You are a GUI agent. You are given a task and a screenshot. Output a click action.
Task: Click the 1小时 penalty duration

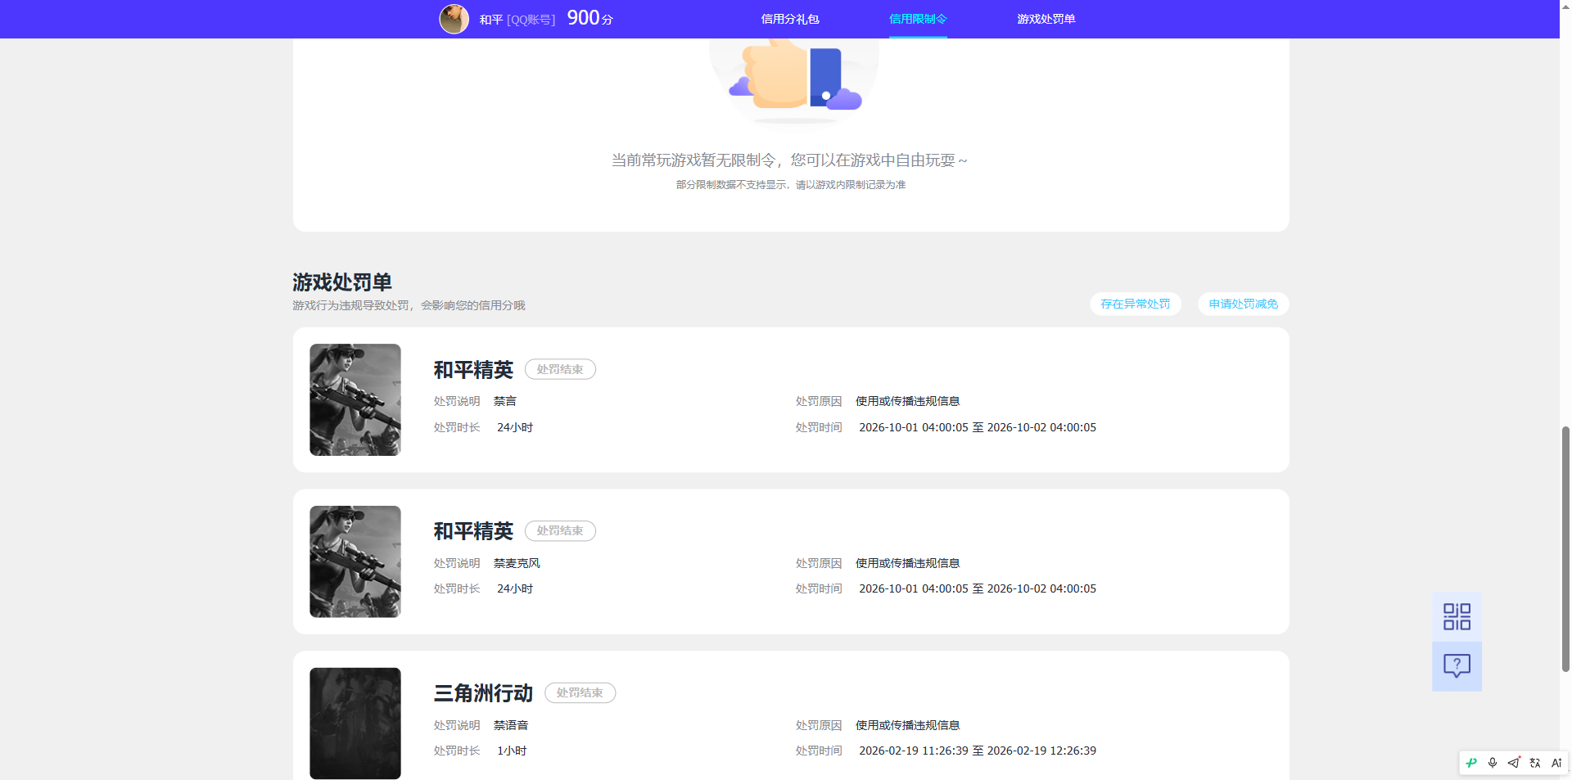click(x=512, y=751)
